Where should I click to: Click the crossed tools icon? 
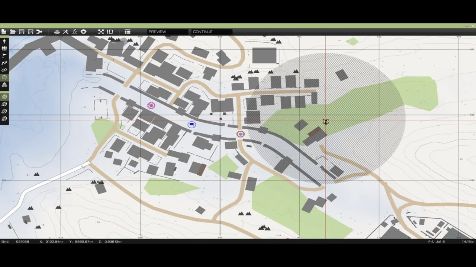click(x=66, y=32)
